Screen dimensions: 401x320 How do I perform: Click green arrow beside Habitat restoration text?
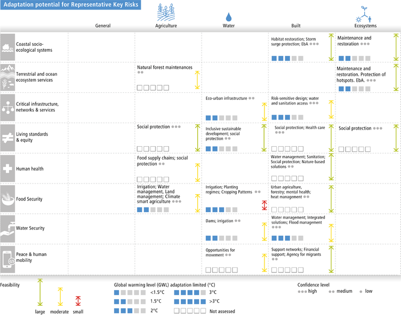pyautogui.click(x=331, y=47)
